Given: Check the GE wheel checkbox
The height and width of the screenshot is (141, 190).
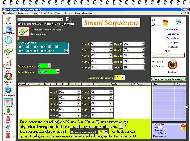Looking at the screenshot, I should pos(42,46).
